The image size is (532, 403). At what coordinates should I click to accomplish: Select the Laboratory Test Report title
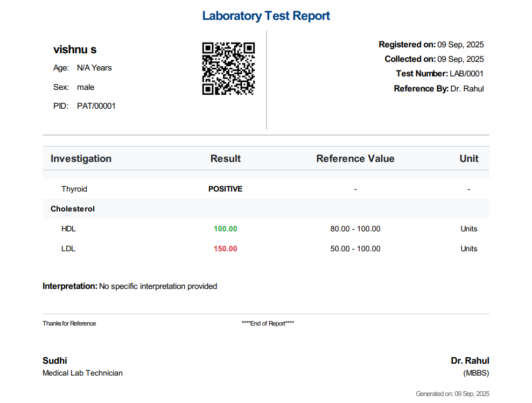[x=265, y=16]
